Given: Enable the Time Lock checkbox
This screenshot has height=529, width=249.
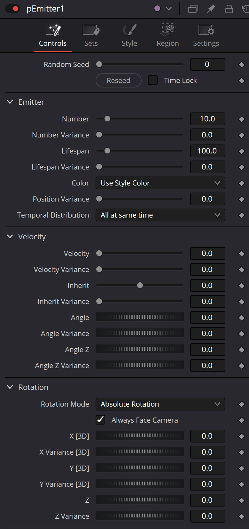Looking at the screenshot, I should pyautogui.click(x=153, y=80).
